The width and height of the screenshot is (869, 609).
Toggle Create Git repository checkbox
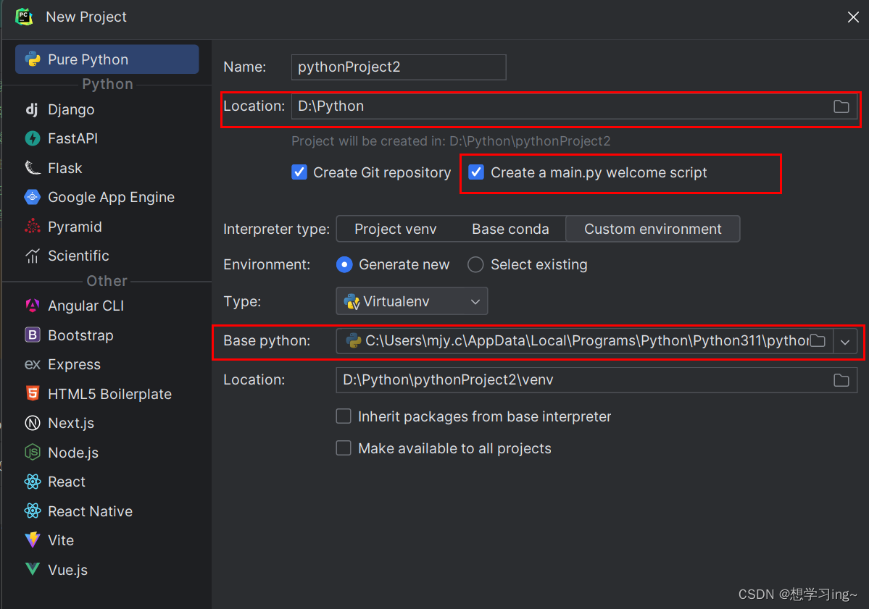point(299,172)
